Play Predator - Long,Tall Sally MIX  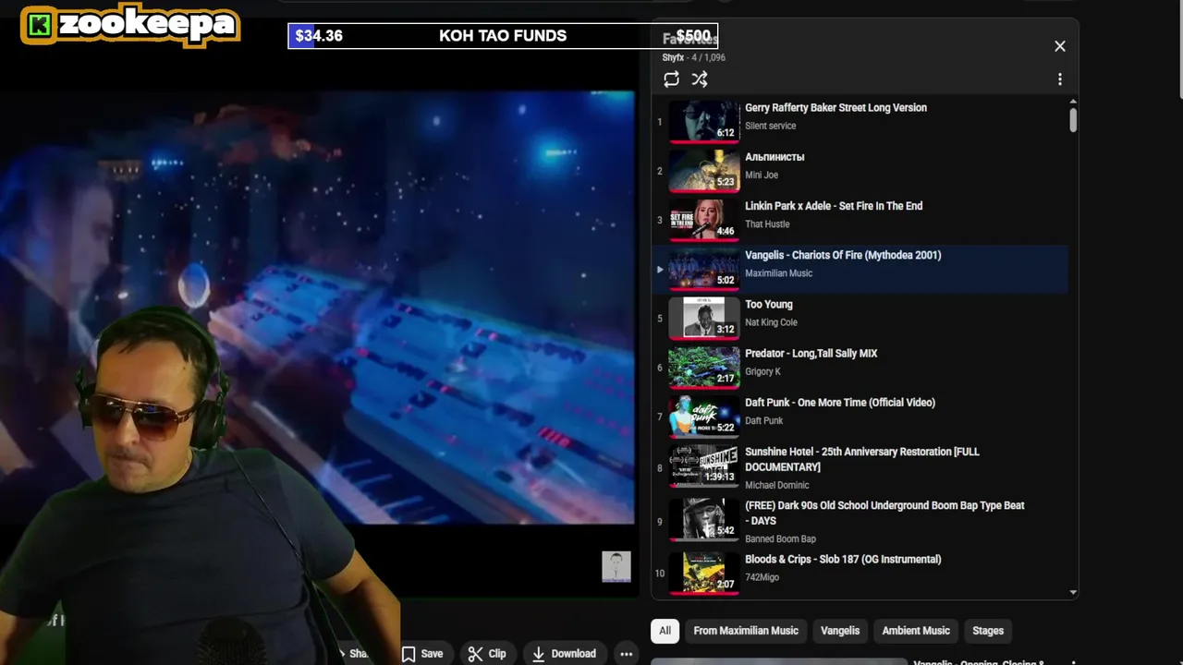[x=811, y=353]
